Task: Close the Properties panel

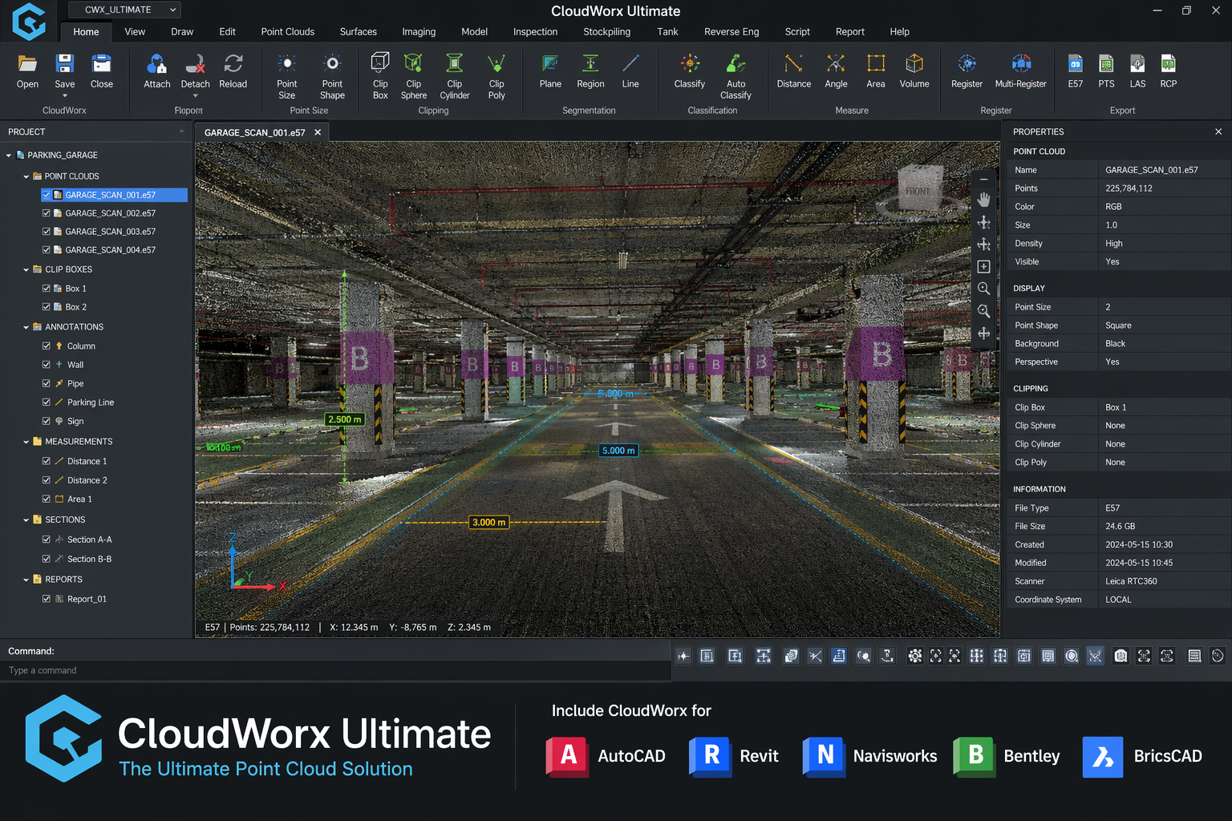Action: coord(1218,131)
